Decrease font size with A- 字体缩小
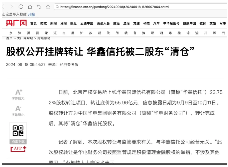Image resolution: width=228 pixels, height=167 pixels. point(18,111)
